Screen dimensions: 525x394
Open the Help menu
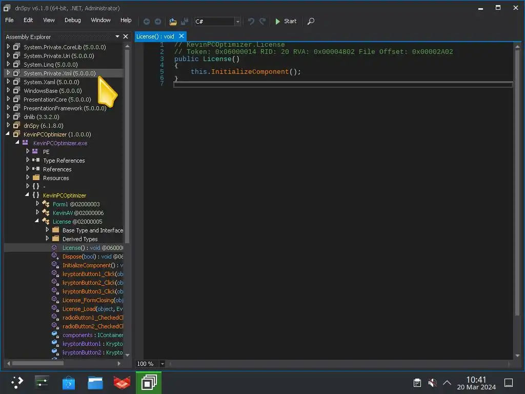pos(126,20)
